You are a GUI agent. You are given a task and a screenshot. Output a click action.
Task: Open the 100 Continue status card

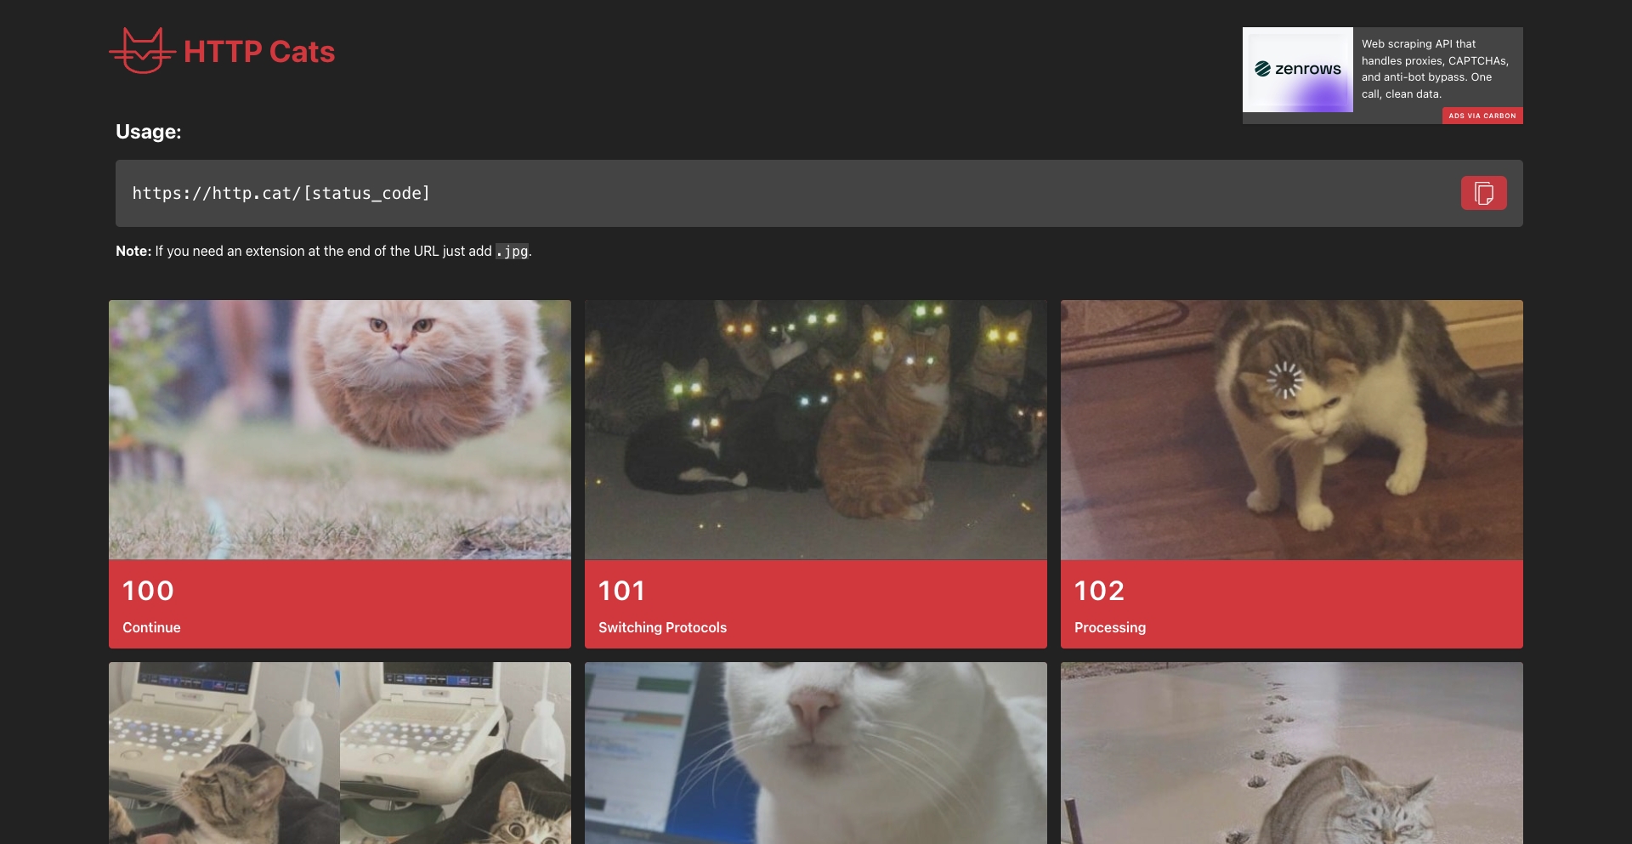pos(339,473)
